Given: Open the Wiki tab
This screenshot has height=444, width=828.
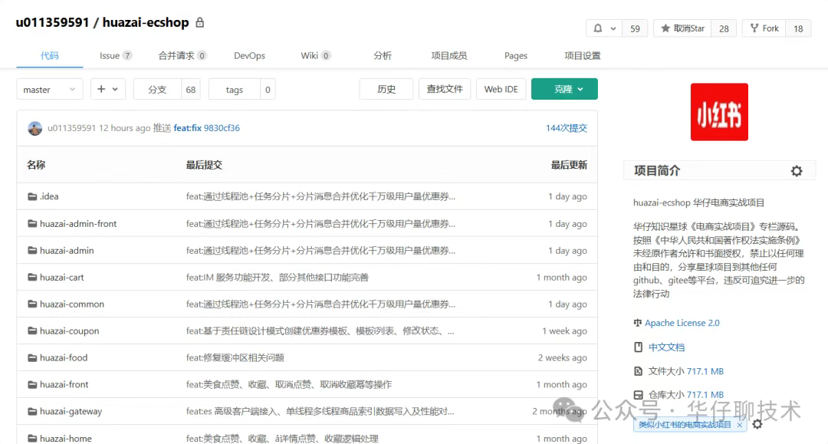Looking at the screenshot, I should (x=315, y=55).
